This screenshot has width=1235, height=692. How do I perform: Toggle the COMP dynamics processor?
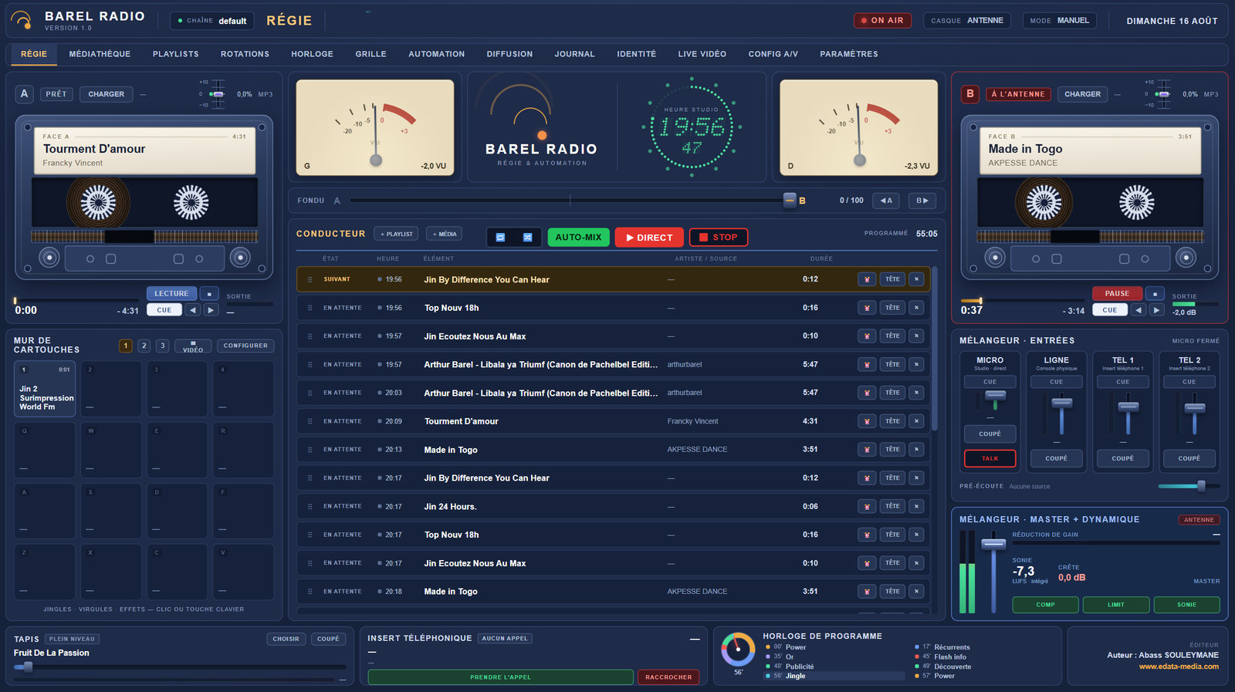pyautogui.click(x=1045, y=605)
